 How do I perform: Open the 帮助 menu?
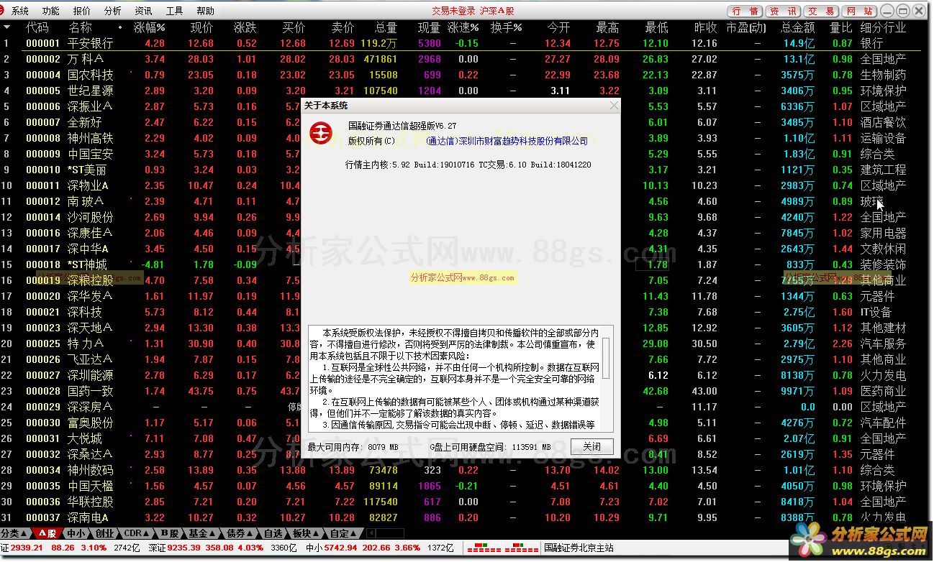pos(205,11)
